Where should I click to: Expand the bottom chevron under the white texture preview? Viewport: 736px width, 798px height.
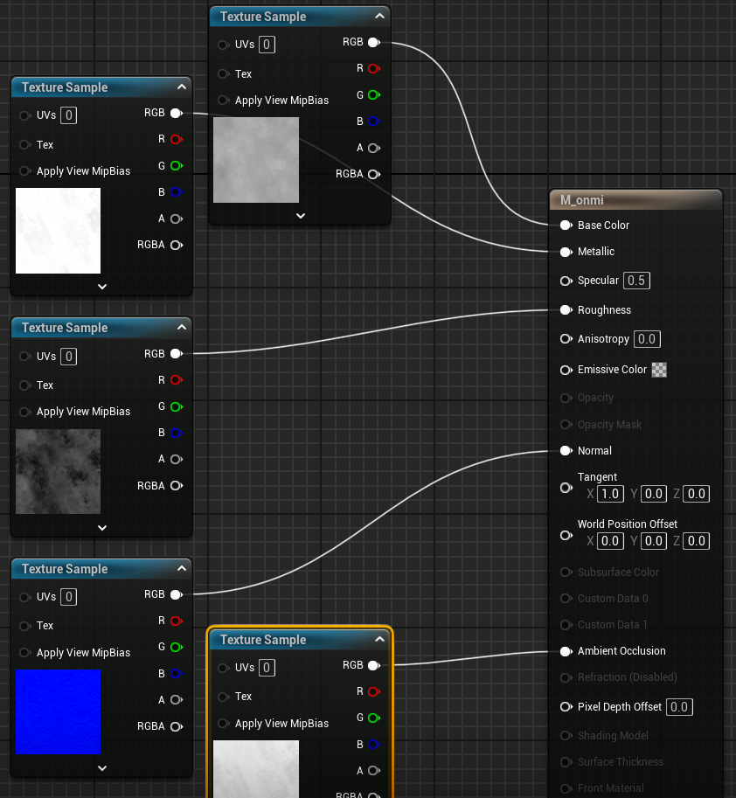click(x=102, y=286)
